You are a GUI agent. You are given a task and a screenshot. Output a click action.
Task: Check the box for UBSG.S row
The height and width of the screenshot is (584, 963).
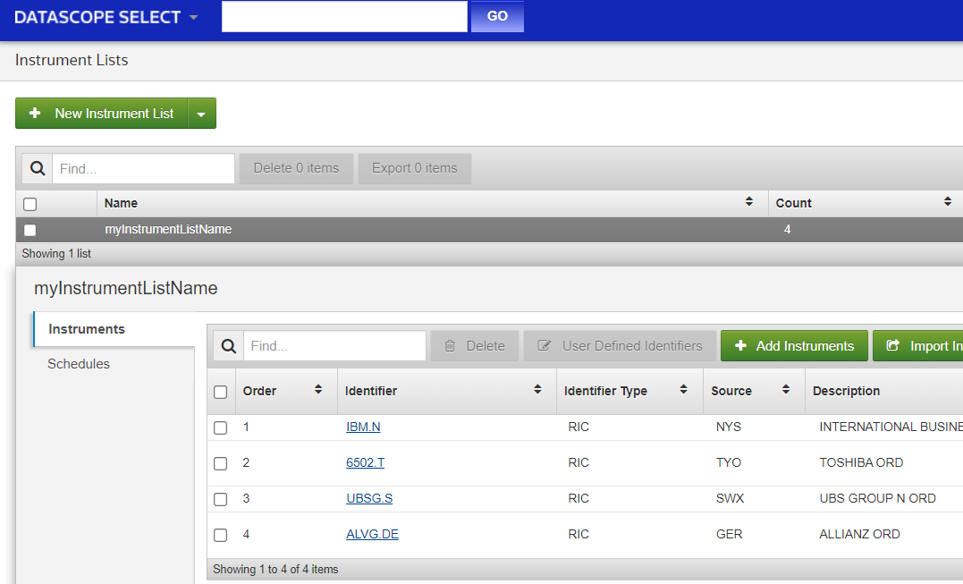coord(221,499)
